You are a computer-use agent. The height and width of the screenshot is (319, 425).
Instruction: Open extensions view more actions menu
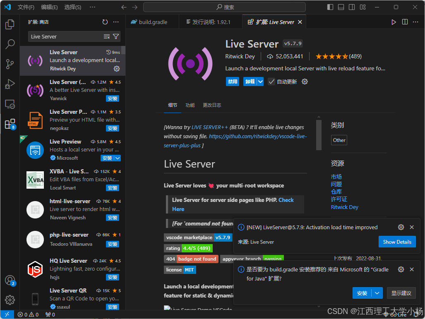point(116,22)
